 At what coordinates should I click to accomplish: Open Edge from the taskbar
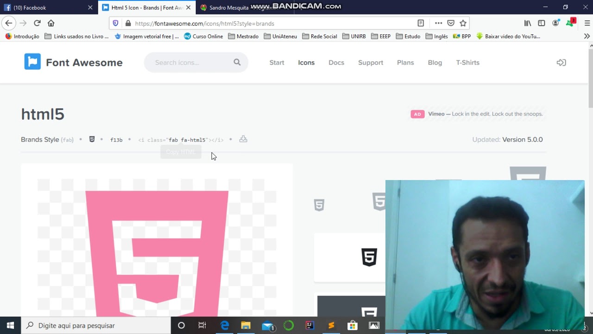click(225, 326)
